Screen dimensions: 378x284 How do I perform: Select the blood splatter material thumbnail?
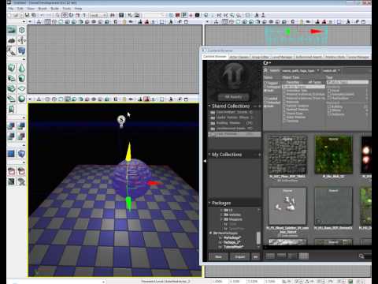pyautogui.click(x=287, y=206)
